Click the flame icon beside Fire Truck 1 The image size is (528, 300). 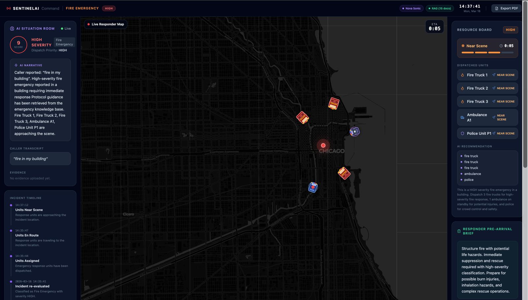(x=462, y=75)
